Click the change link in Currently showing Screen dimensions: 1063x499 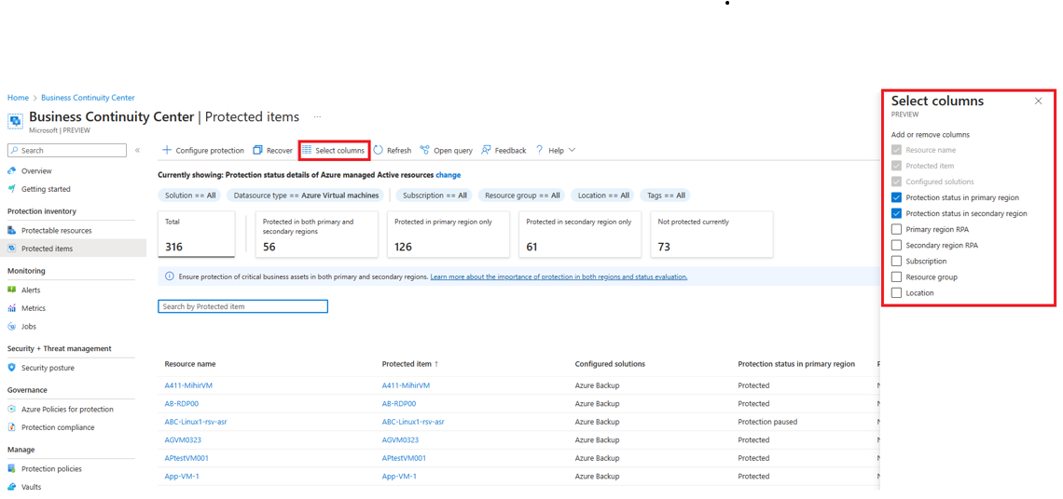click(x=449, y=175)
